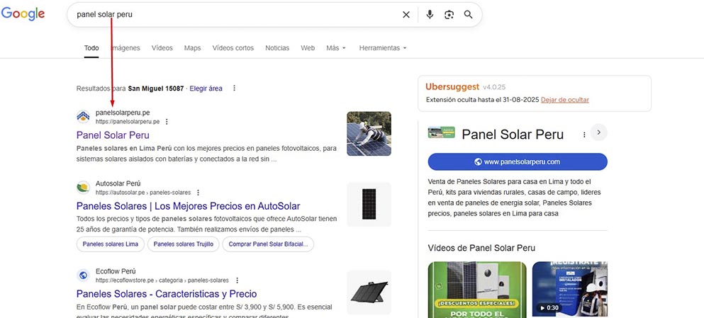
Task: Switch to the Imágenes tab
Action: [125, 48]
